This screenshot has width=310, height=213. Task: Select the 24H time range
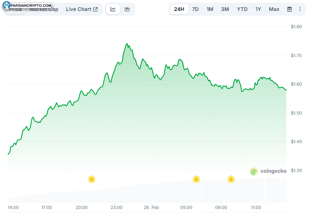(179, 9)
